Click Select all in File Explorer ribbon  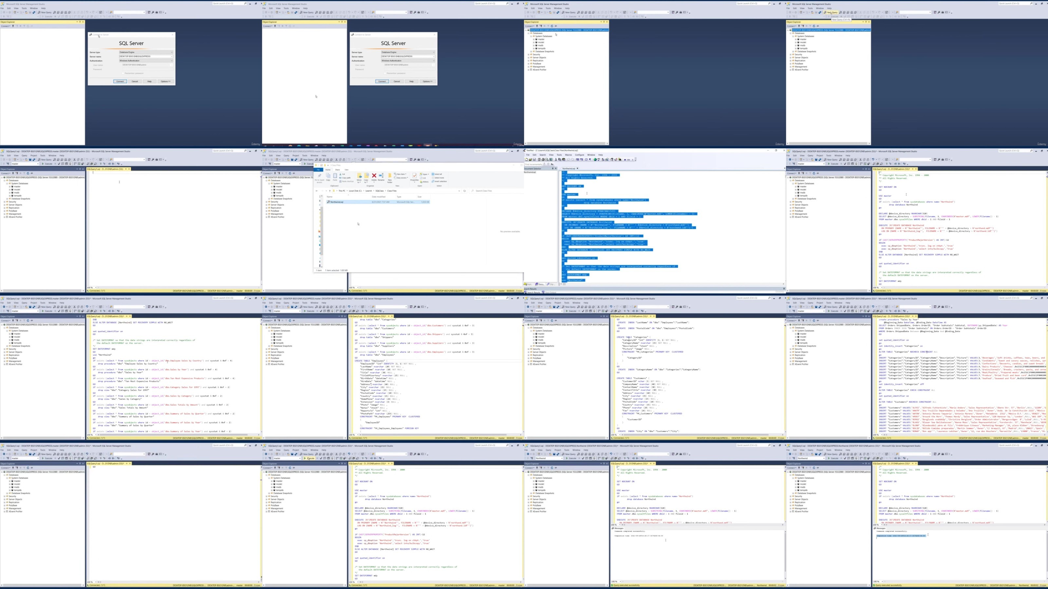(437, 174)
